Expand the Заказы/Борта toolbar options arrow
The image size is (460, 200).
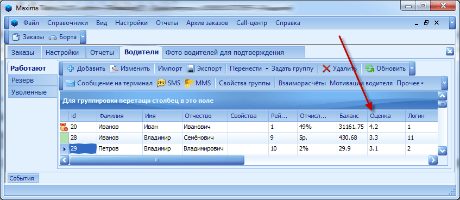(x=83, y=37)
